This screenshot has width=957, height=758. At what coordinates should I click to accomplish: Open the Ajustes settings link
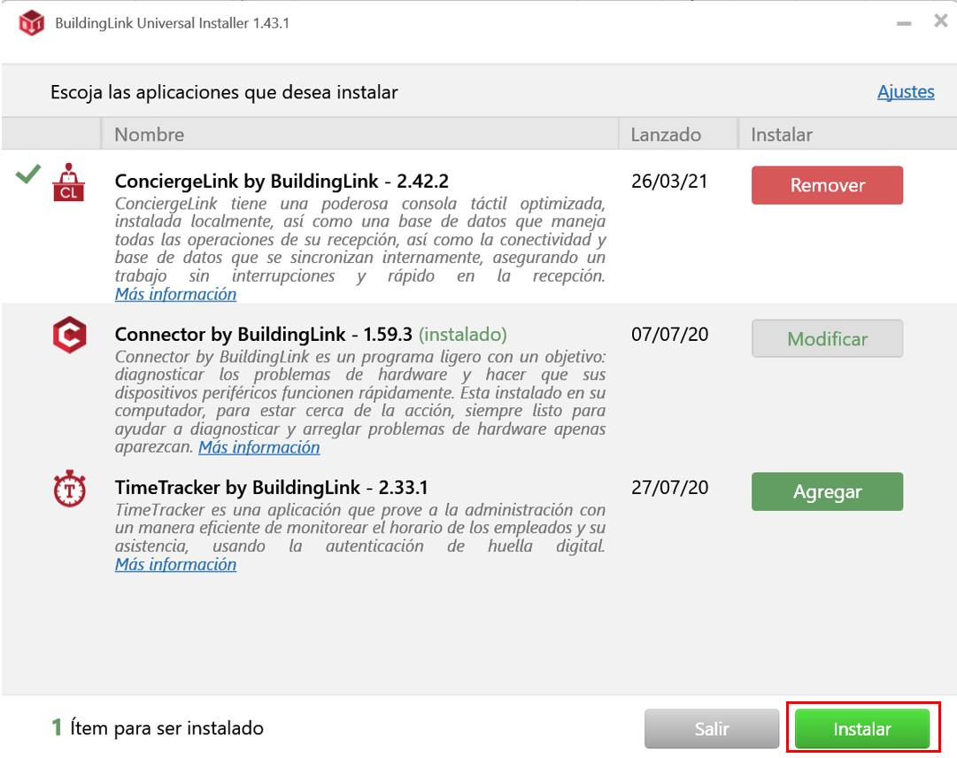(906, 91)
